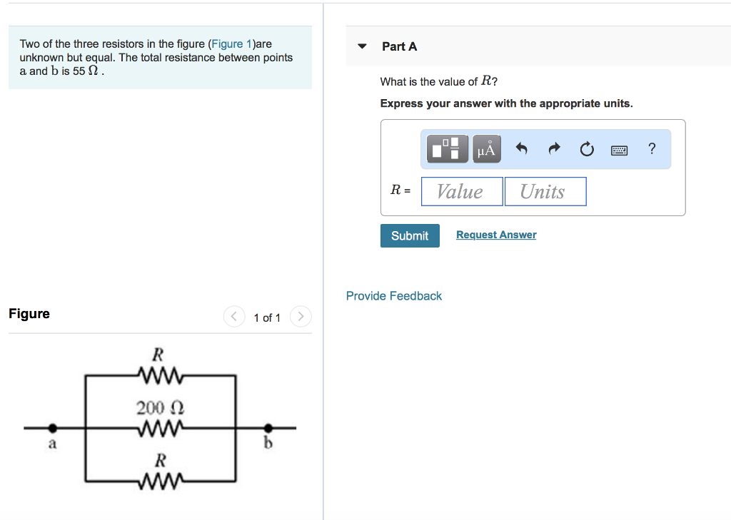The height and width of the screenshot is (520, 731).
Task: Select the Figure section heading
Action: pyautogui.click(x=29, y=314)
